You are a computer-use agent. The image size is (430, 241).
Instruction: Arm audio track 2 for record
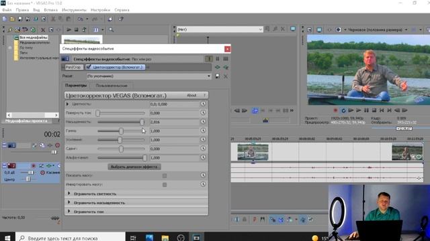34,166
